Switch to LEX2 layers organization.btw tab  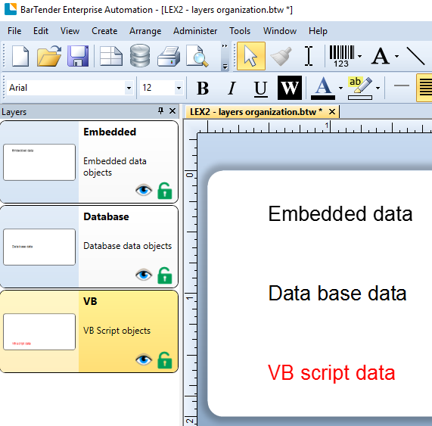tap(256, 112)
